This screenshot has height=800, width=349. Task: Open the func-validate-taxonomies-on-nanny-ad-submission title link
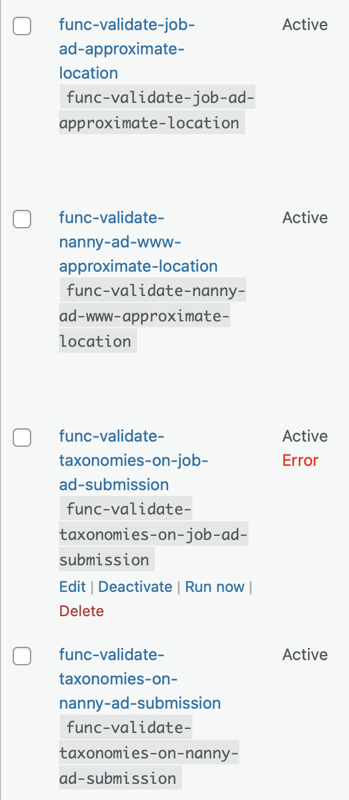point(140,679)
